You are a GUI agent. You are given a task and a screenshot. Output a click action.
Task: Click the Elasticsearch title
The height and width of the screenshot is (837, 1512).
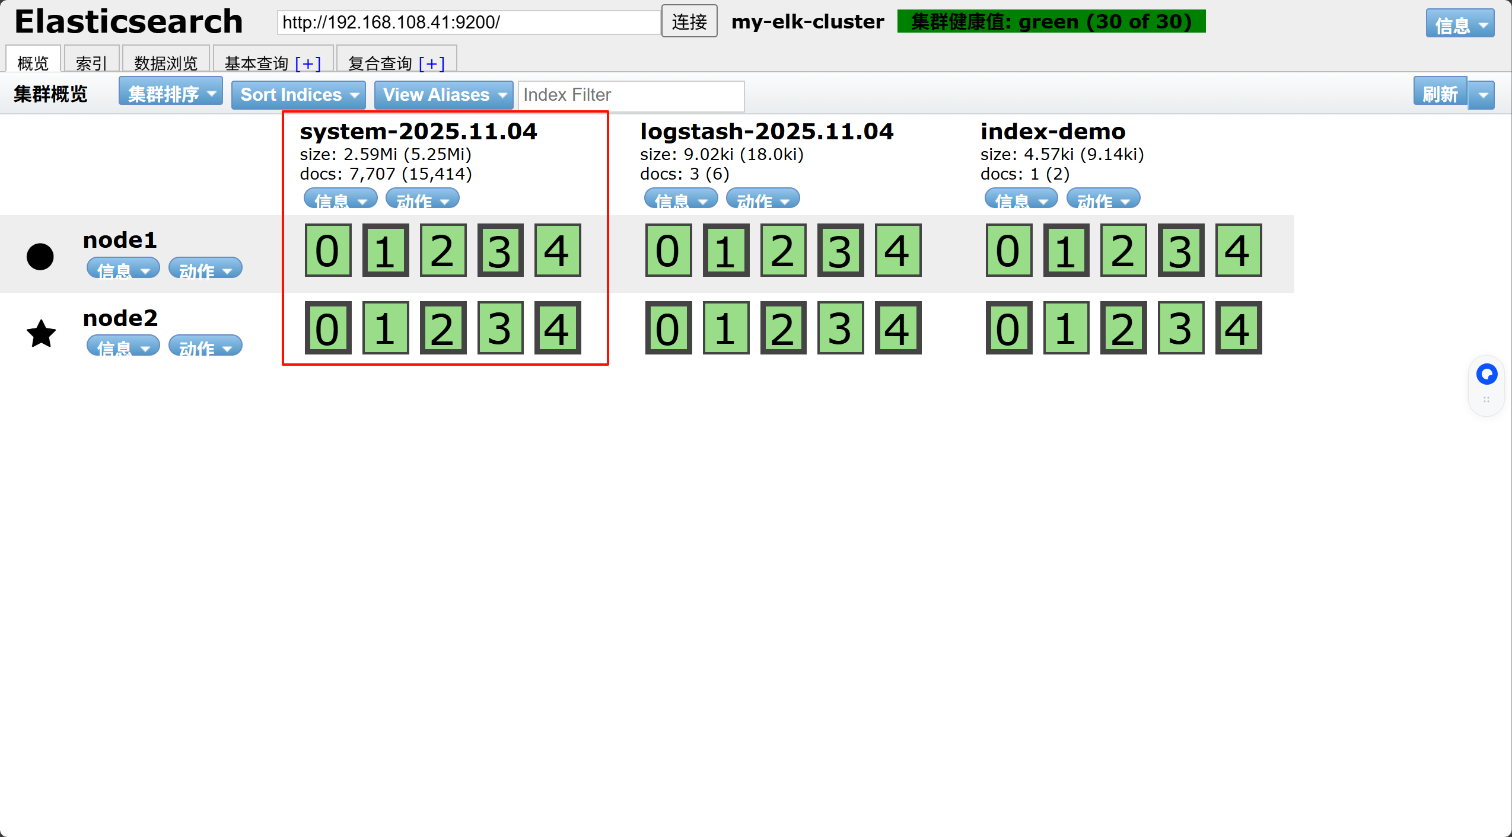point(129,22)
